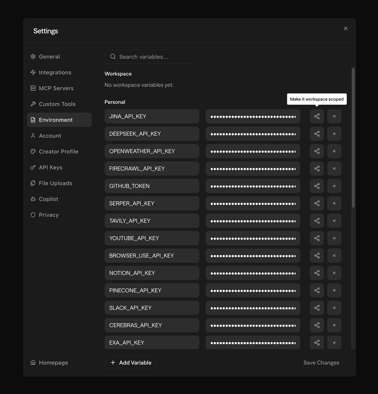Open the File Uploads section
Viewport: 378px width, 394px height.
coord(55,183)
